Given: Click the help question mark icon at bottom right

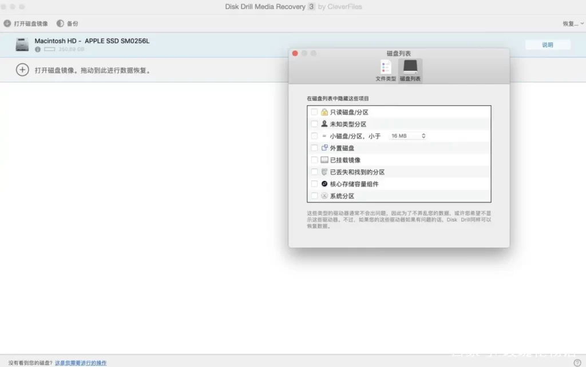Looking at the screenshot, I should pos(577,362).
